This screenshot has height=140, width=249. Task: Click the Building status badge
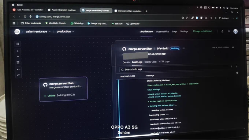(x=175, y=48)
